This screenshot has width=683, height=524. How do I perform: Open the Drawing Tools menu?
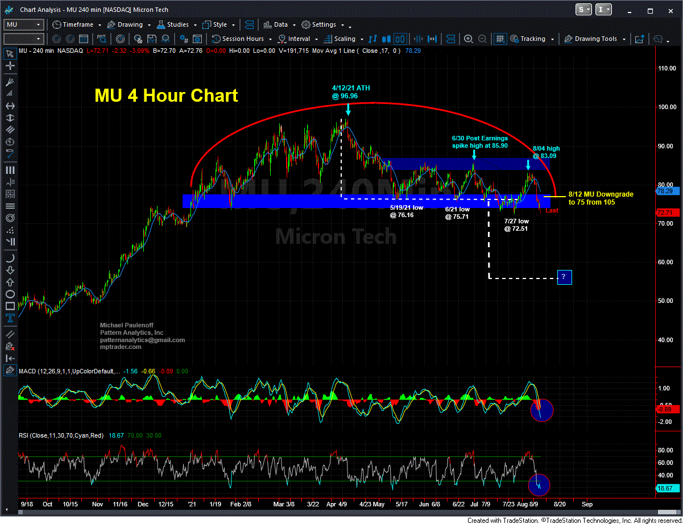[x=595, y=39]
